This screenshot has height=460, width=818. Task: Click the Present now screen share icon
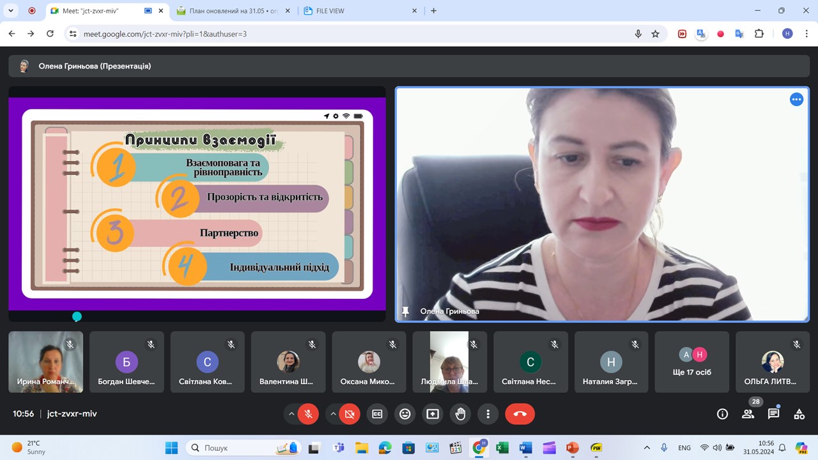point(433,414)
